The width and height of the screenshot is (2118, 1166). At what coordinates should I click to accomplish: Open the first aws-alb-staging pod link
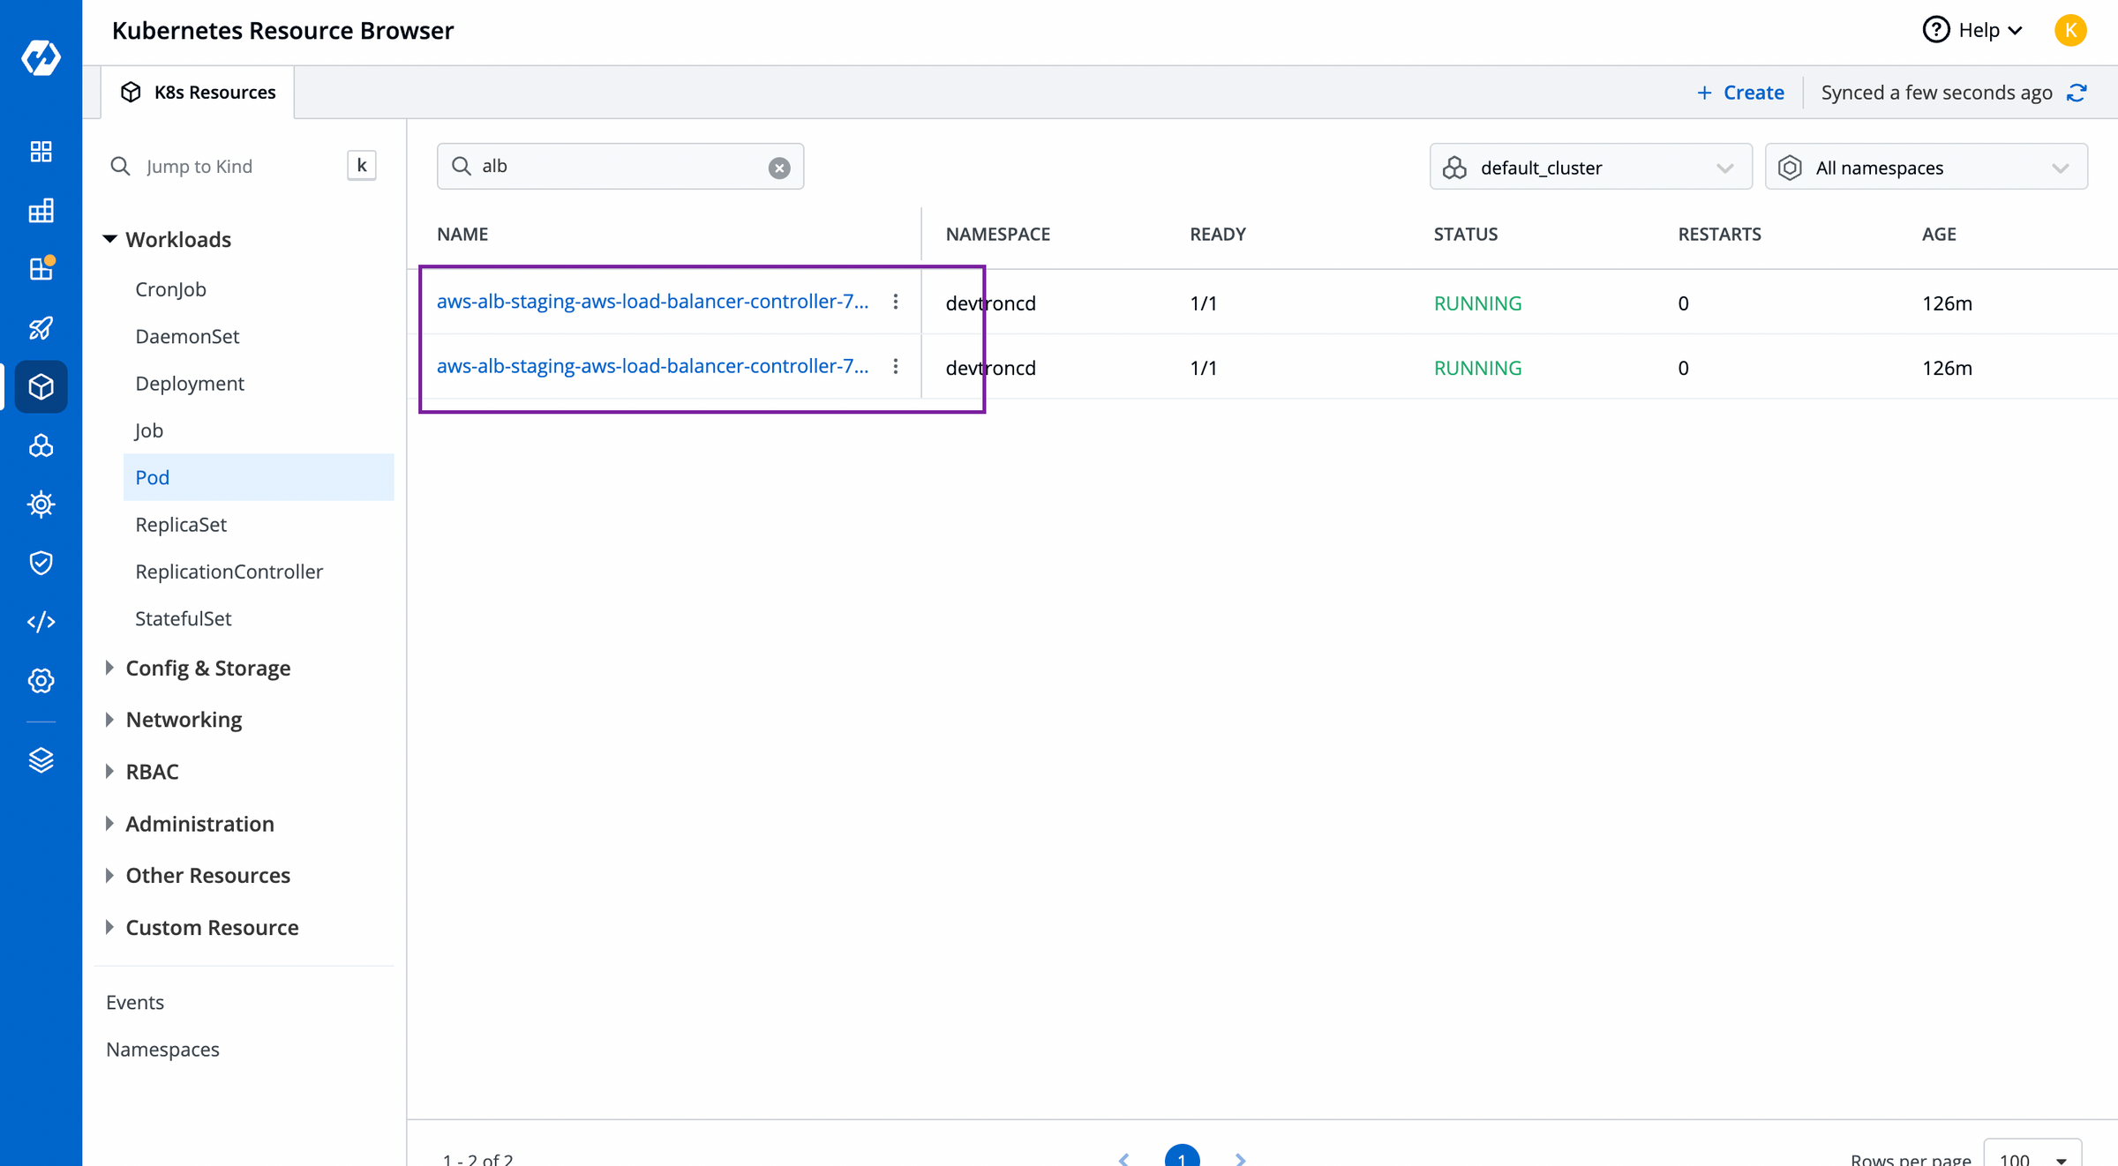tap(653, 301)
